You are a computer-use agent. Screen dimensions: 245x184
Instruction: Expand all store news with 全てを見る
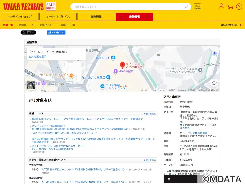[150, 113]
